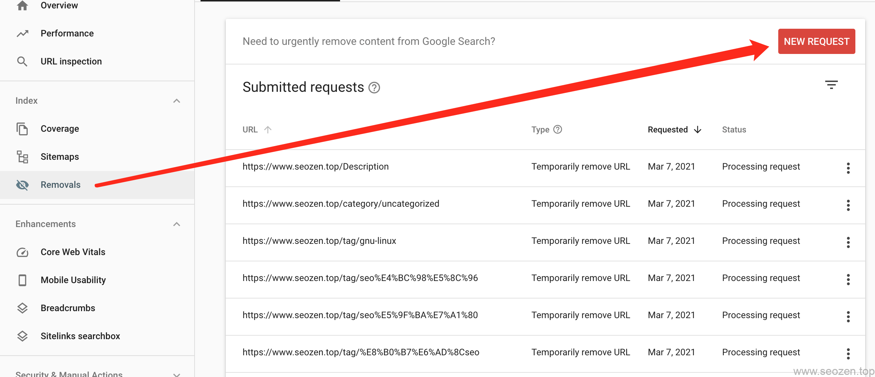Click help icon beside Submitted requests

(374, 88)
